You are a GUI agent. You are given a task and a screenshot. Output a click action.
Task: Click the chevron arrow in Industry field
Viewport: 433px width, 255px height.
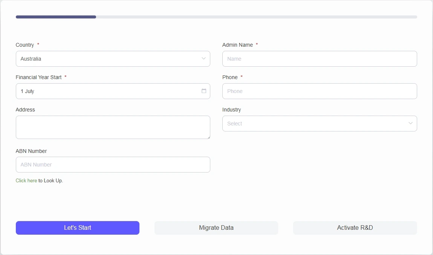(410, 124)
